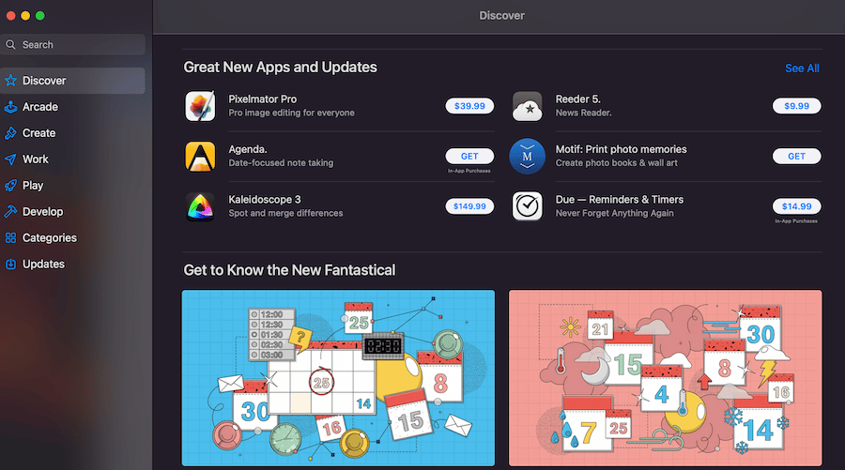Click 'Get to Know the New Fantastical' heading
The height and width of the screenshot is (470, 845).
pyautogui.click(x=289, y=270)
